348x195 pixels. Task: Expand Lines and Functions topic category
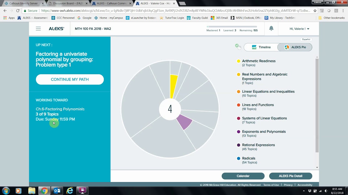pyautogui.click(x=258, y=107)
